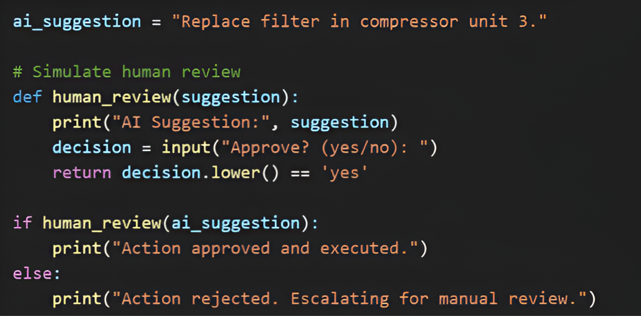Viewport: 641px width, 316px height.
Task: Place cursor on the def keyword
Action: click(27, 97)
